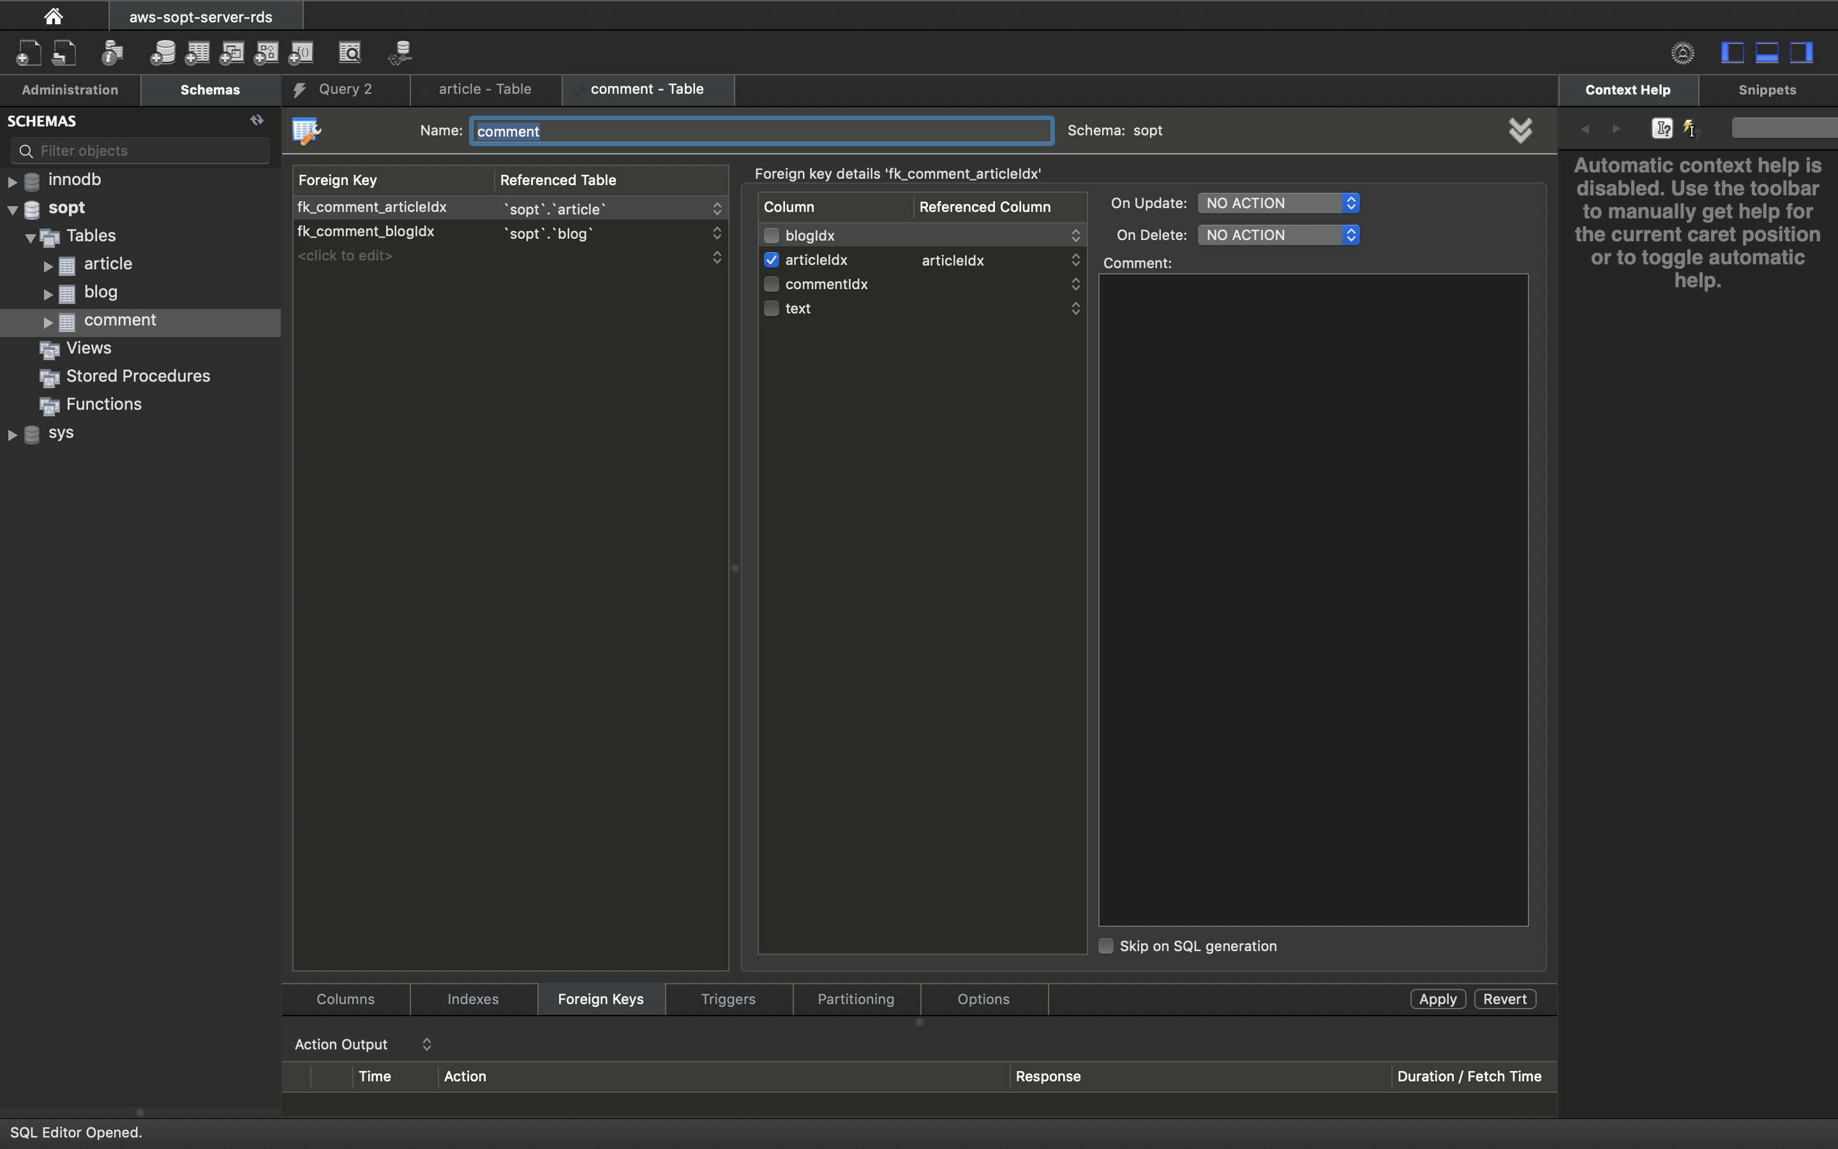1838x1149 pixels.
Task: Create new table toolbar icon
Action: (197, 52)
